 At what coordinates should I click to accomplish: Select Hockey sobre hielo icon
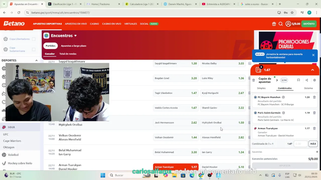point(4,163)
